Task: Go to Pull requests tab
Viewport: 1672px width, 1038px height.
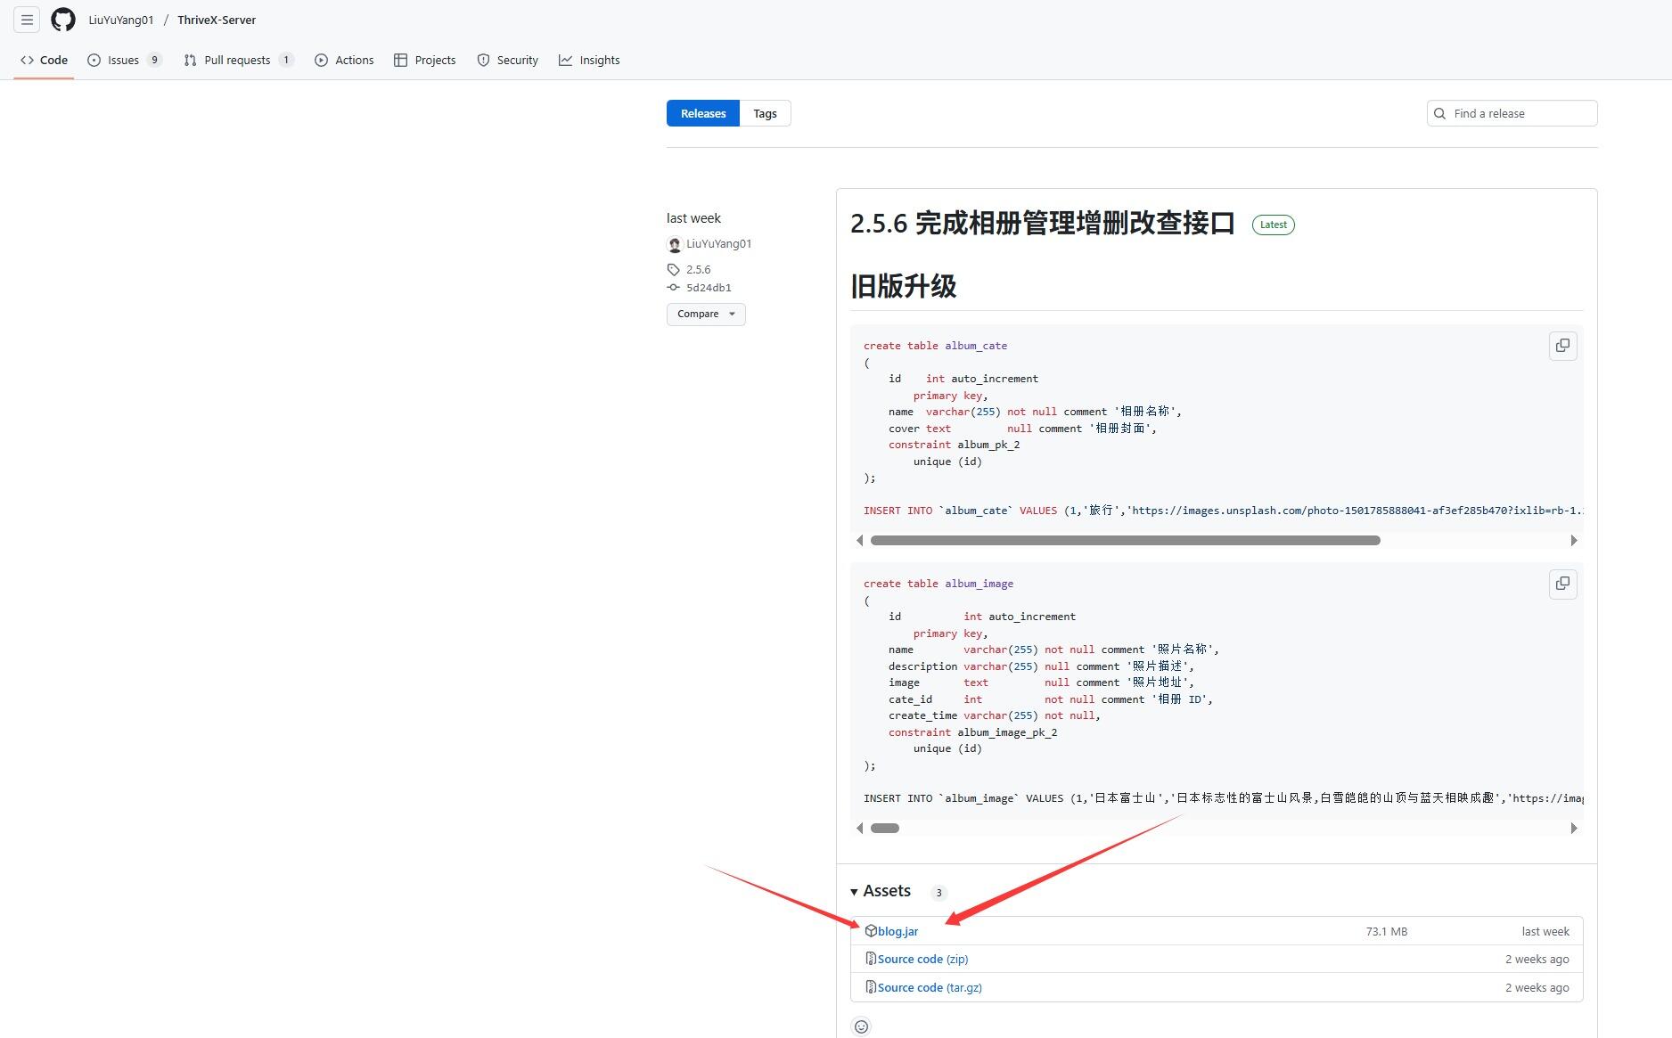Action: pyautogui.click(x=237, y=60)
